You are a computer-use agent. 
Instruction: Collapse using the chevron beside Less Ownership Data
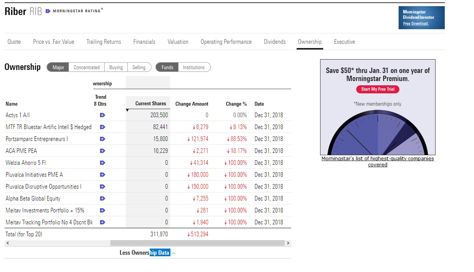[174, 253]
